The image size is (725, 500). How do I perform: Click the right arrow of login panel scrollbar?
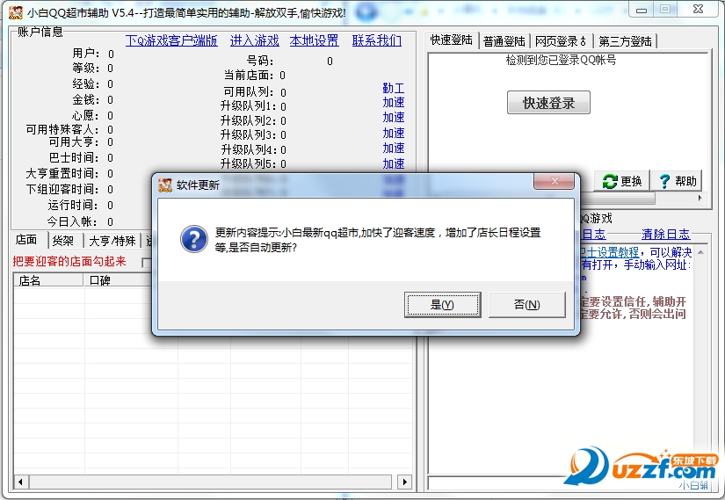(x=700, y=198)
